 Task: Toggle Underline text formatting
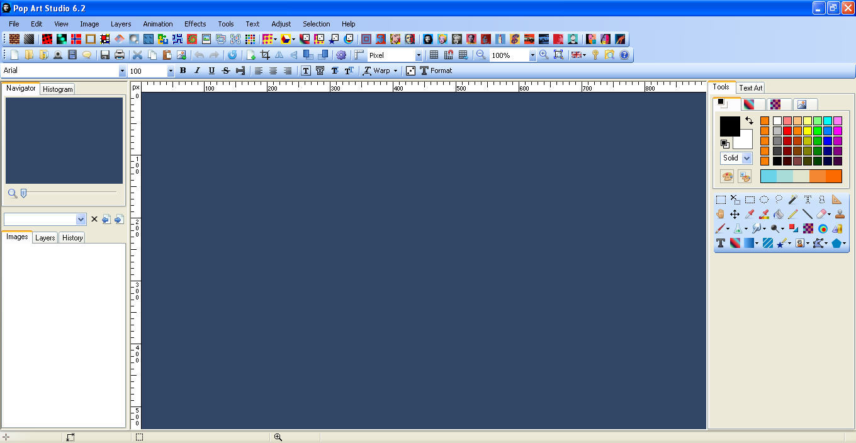pos(211,71)
